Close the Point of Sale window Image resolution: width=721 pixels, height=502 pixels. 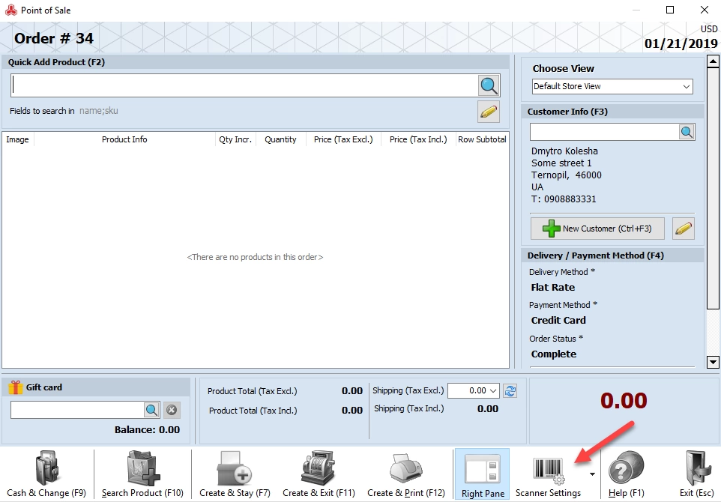704,10
